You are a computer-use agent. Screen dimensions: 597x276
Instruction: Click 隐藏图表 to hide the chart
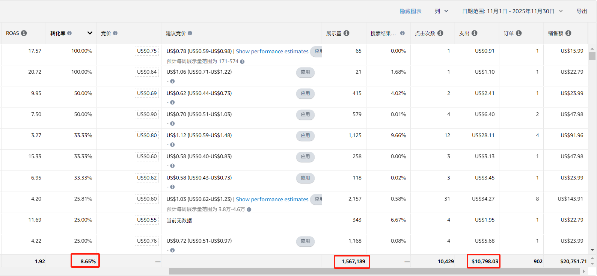[410, 11]
